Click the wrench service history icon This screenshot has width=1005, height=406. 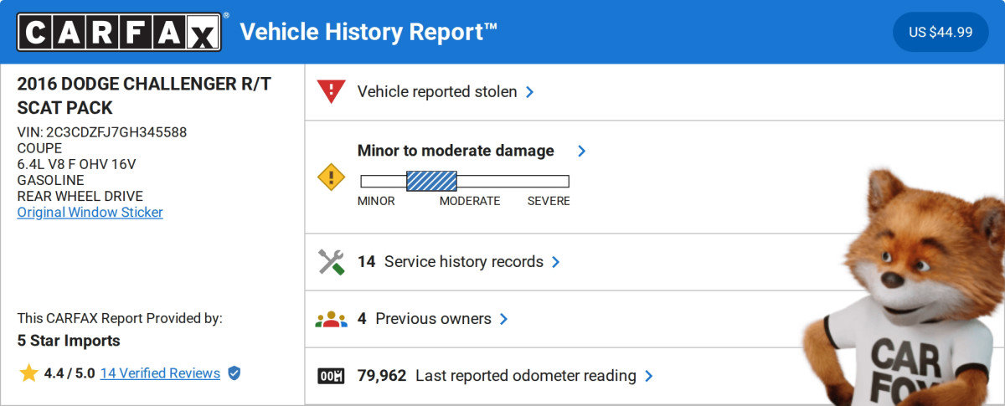click(x=332, y=262)
